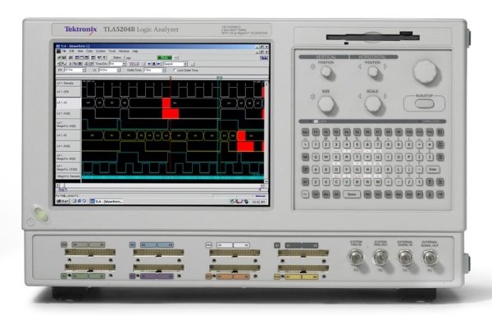Click the System Trig In BNC connector

coord(356,258)
